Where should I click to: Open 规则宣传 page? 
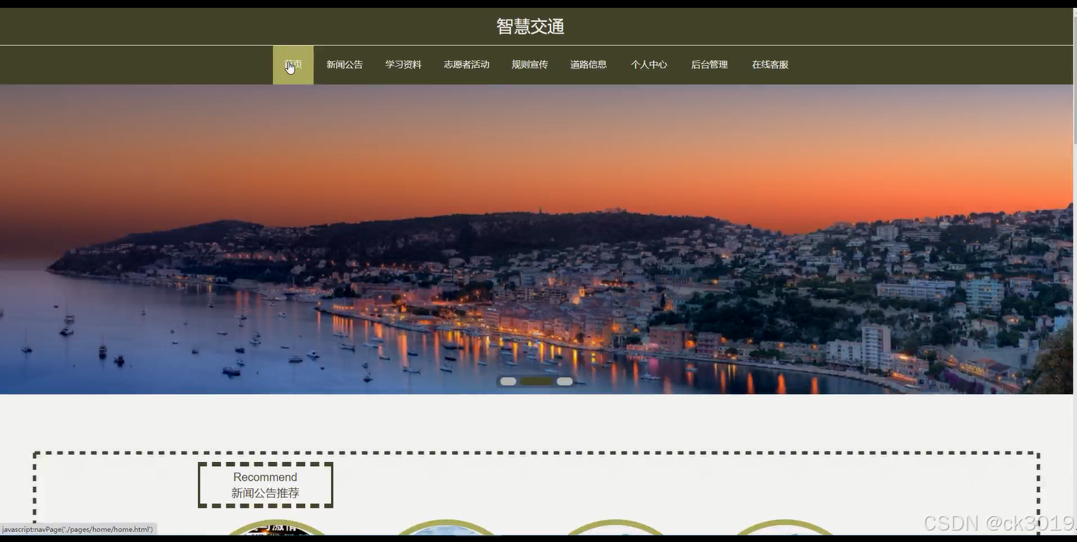point(530,65)
